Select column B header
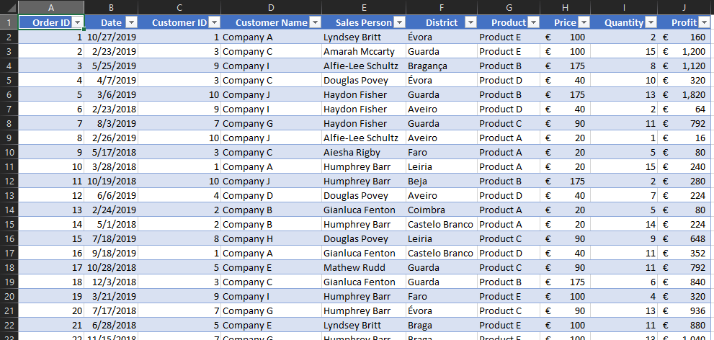Image resolution: width=714 pixels, height=340 pixels. pos(111,7)
